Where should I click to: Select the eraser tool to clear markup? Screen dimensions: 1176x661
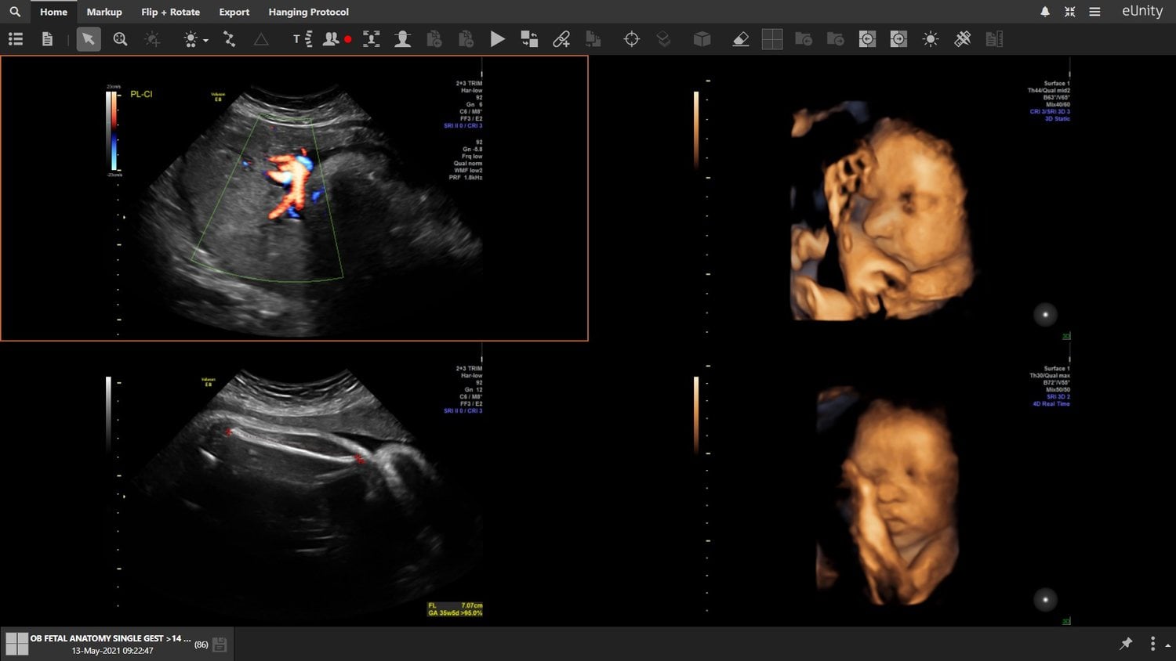point(740,39)
